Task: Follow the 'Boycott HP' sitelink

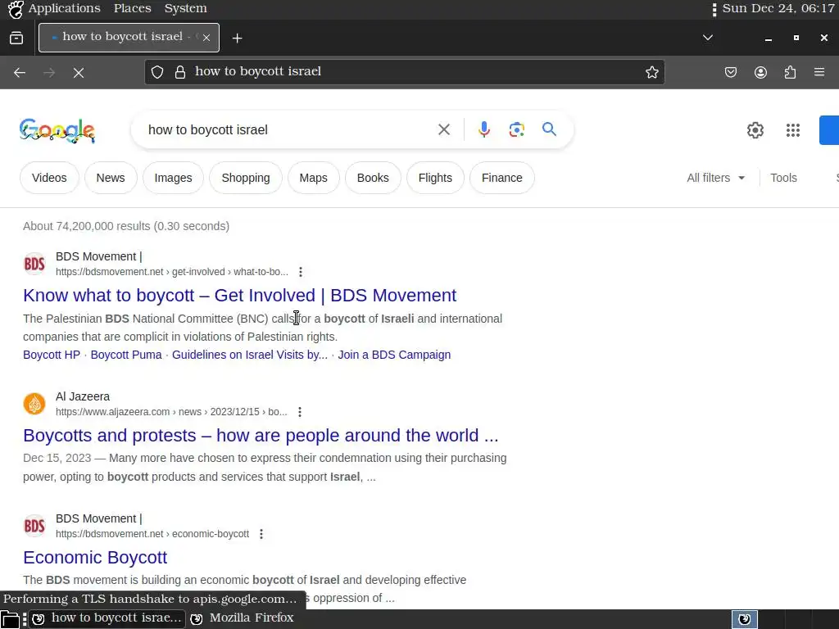Action: click(x=52, y=355)
